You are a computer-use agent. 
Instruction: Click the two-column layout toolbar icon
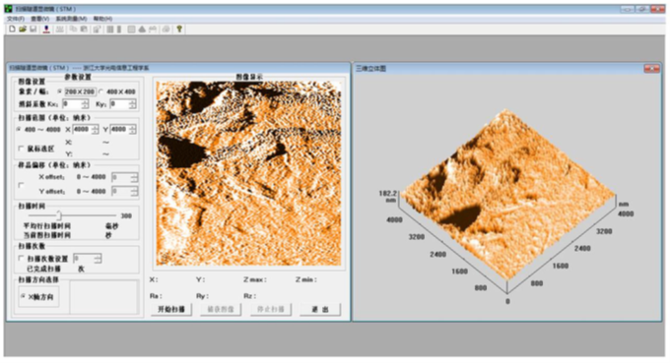(x=110, y=29)
